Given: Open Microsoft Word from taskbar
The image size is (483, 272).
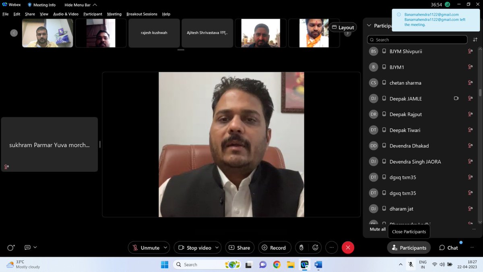Looking at the screenshot, I should pyautogui.click(x=318, y=264).
